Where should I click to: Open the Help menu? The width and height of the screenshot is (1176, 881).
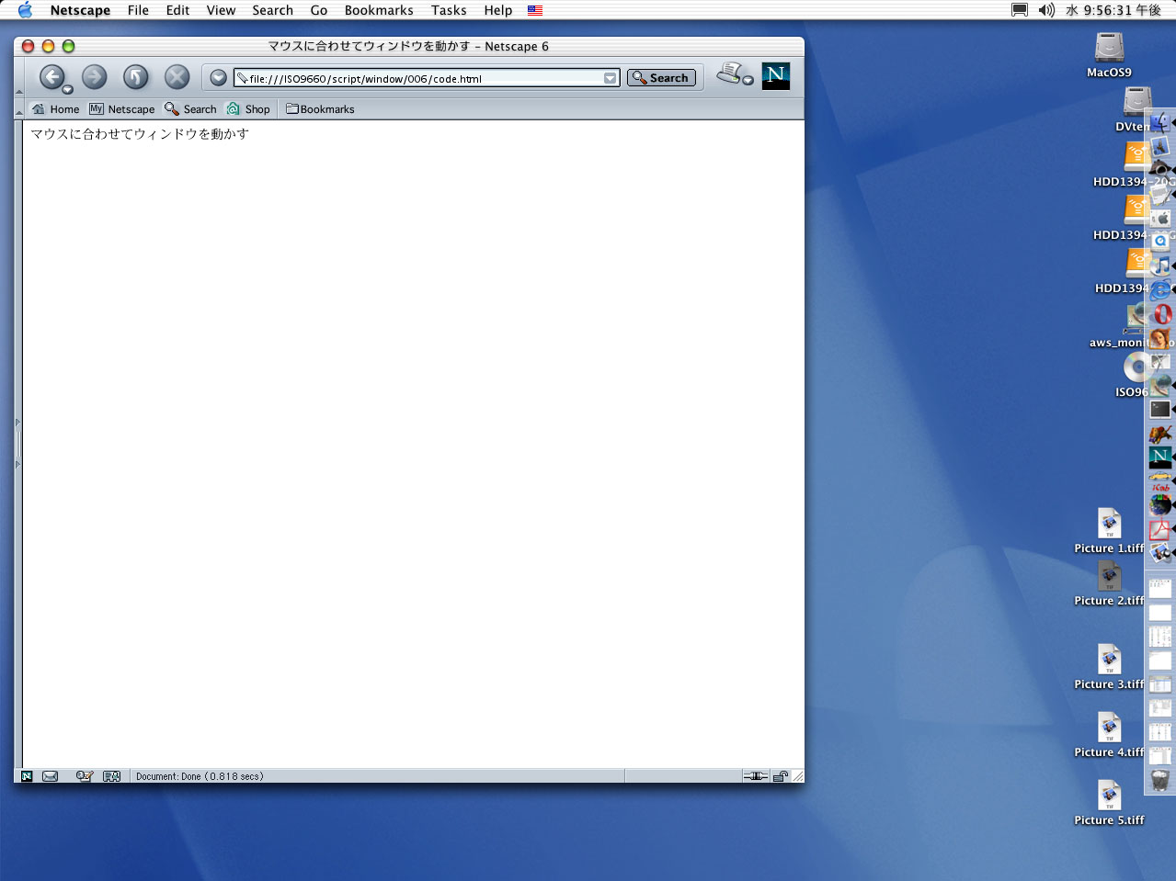[x=498, y=10]
